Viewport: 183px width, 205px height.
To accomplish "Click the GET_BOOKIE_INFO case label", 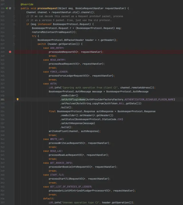I will pyautogui.click(x=61, y=163).
